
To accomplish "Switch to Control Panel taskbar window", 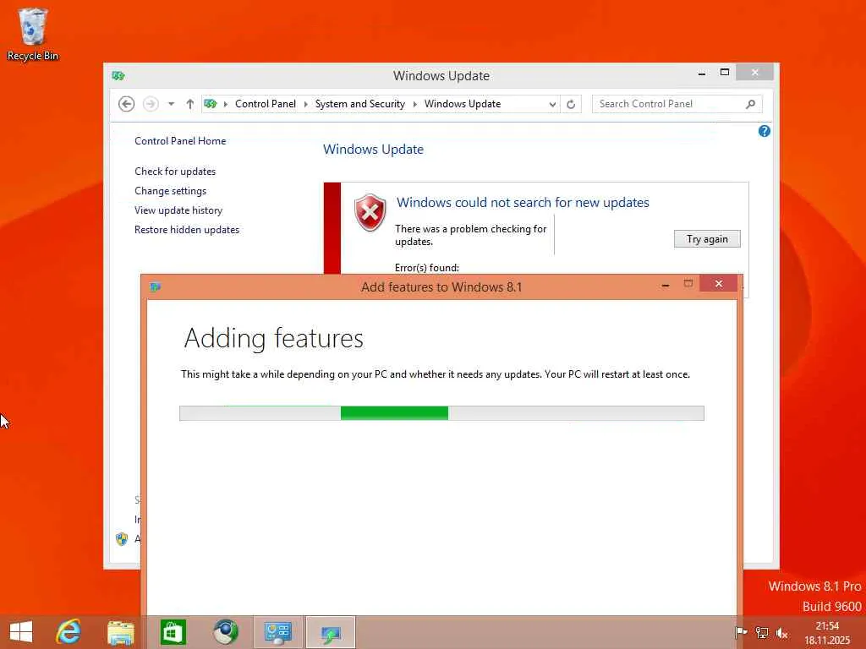I will click(x=277, y=632).
